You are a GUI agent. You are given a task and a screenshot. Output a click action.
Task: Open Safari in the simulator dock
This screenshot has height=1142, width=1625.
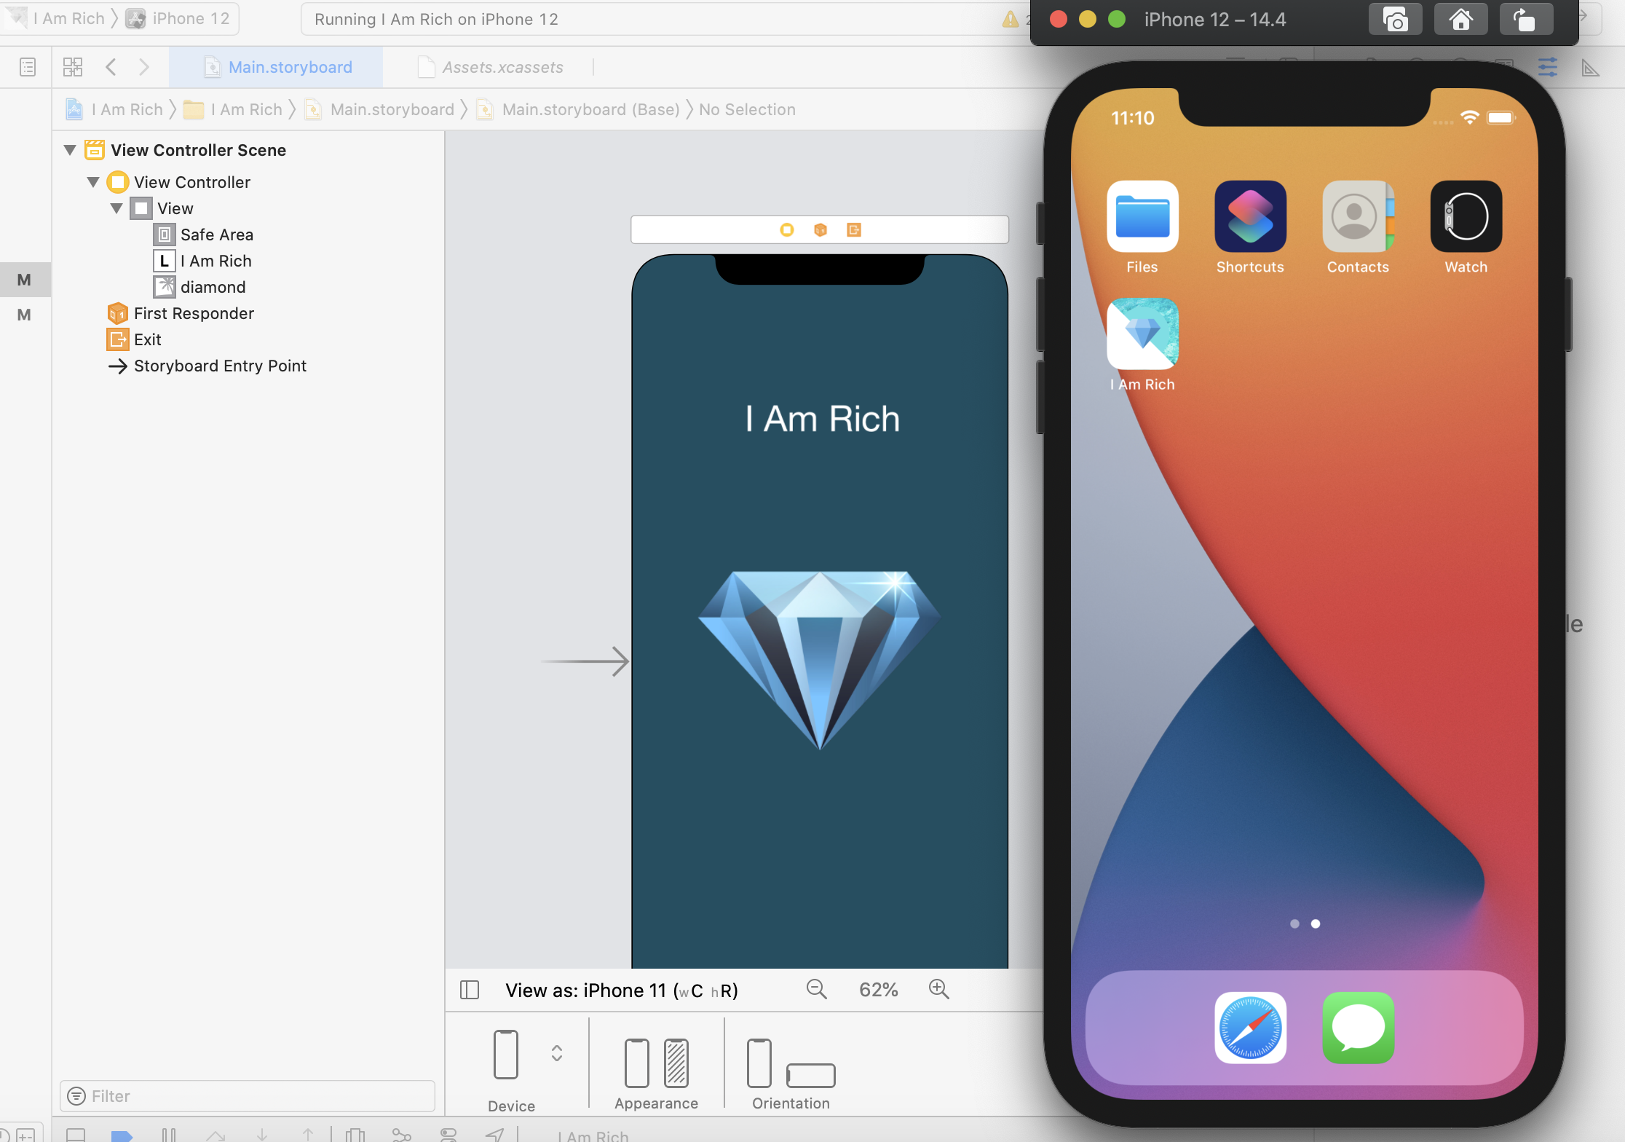point(1249,1027)
